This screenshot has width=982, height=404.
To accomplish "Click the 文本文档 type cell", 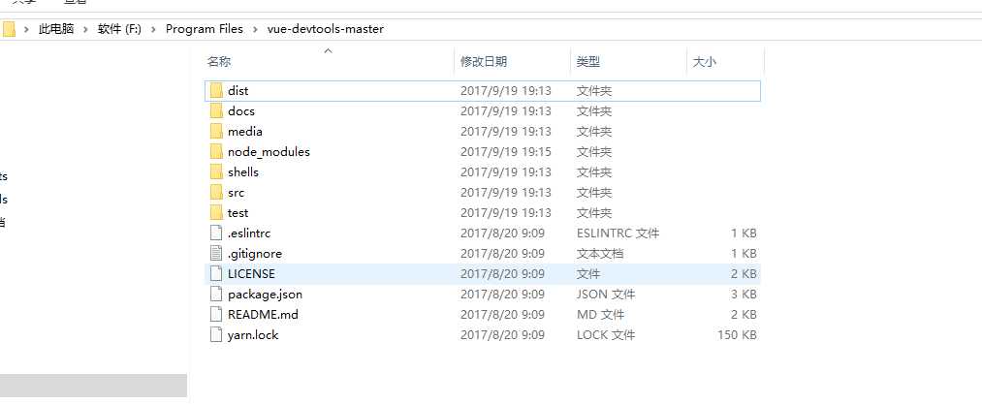I will 600,253.
